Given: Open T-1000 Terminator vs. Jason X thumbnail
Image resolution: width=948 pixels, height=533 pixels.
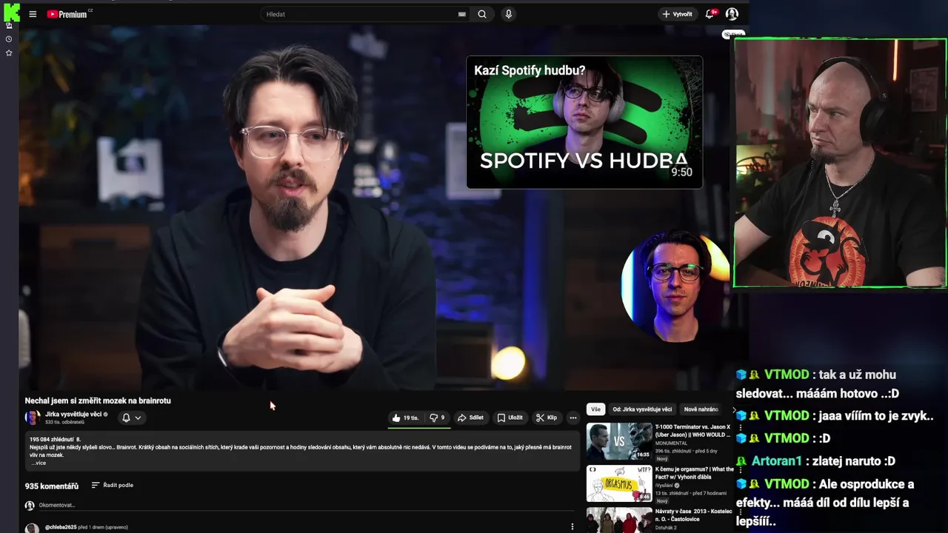Looking at the screenshot, I should coord(619,441).
